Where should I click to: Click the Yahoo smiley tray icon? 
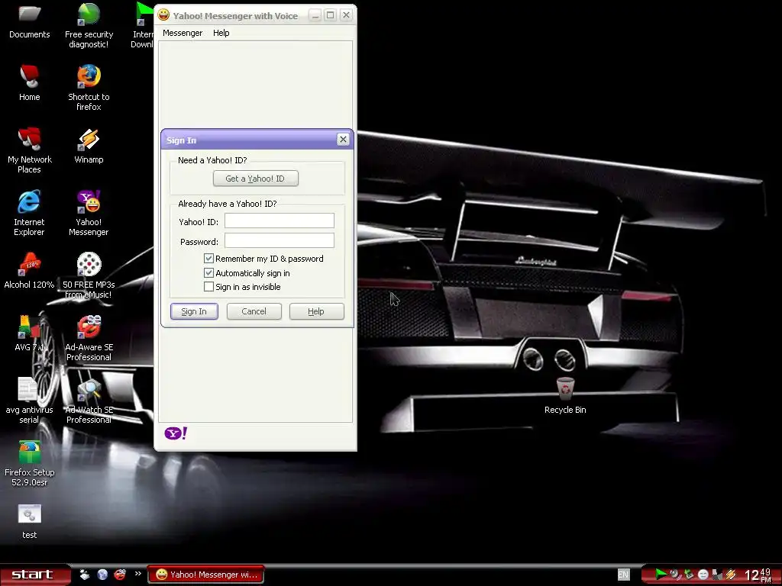[x=703, y=575]
